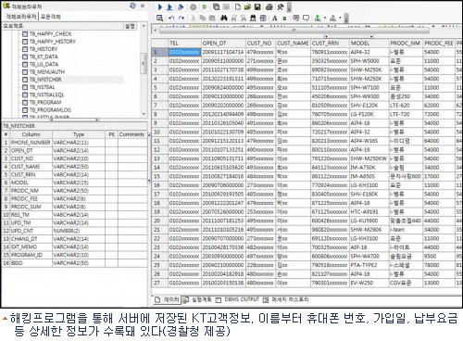Screen dimensions: 463x341
Task: Select the TB_NSTEALSQL table
Action: (46, 95)
